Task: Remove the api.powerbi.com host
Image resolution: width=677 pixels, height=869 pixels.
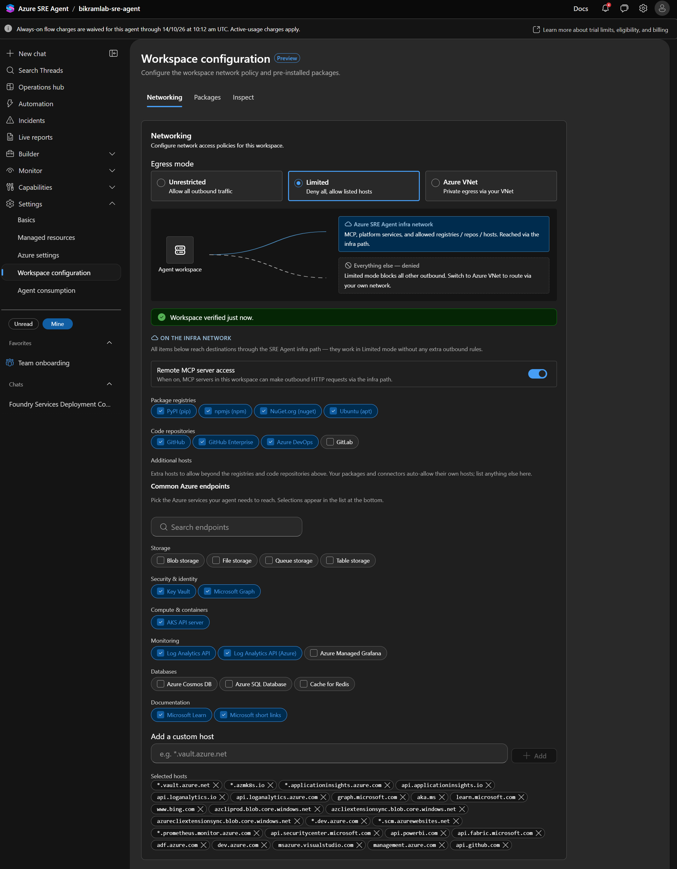Action: pos(443,833)
